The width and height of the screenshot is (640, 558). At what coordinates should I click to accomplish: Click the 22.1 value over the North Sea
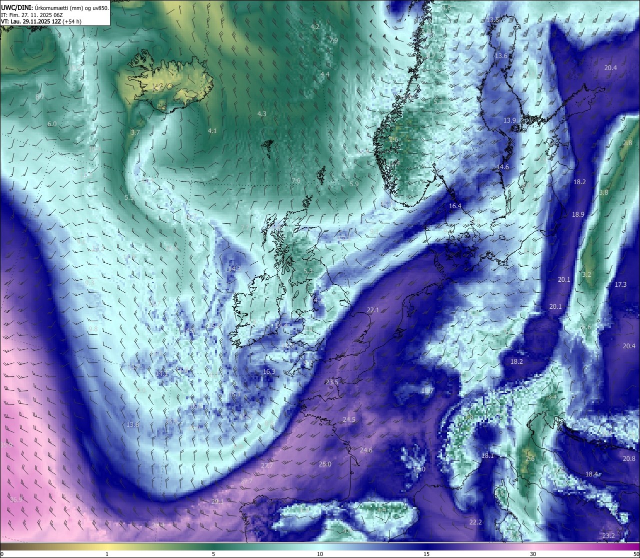[x=373, y=310]
